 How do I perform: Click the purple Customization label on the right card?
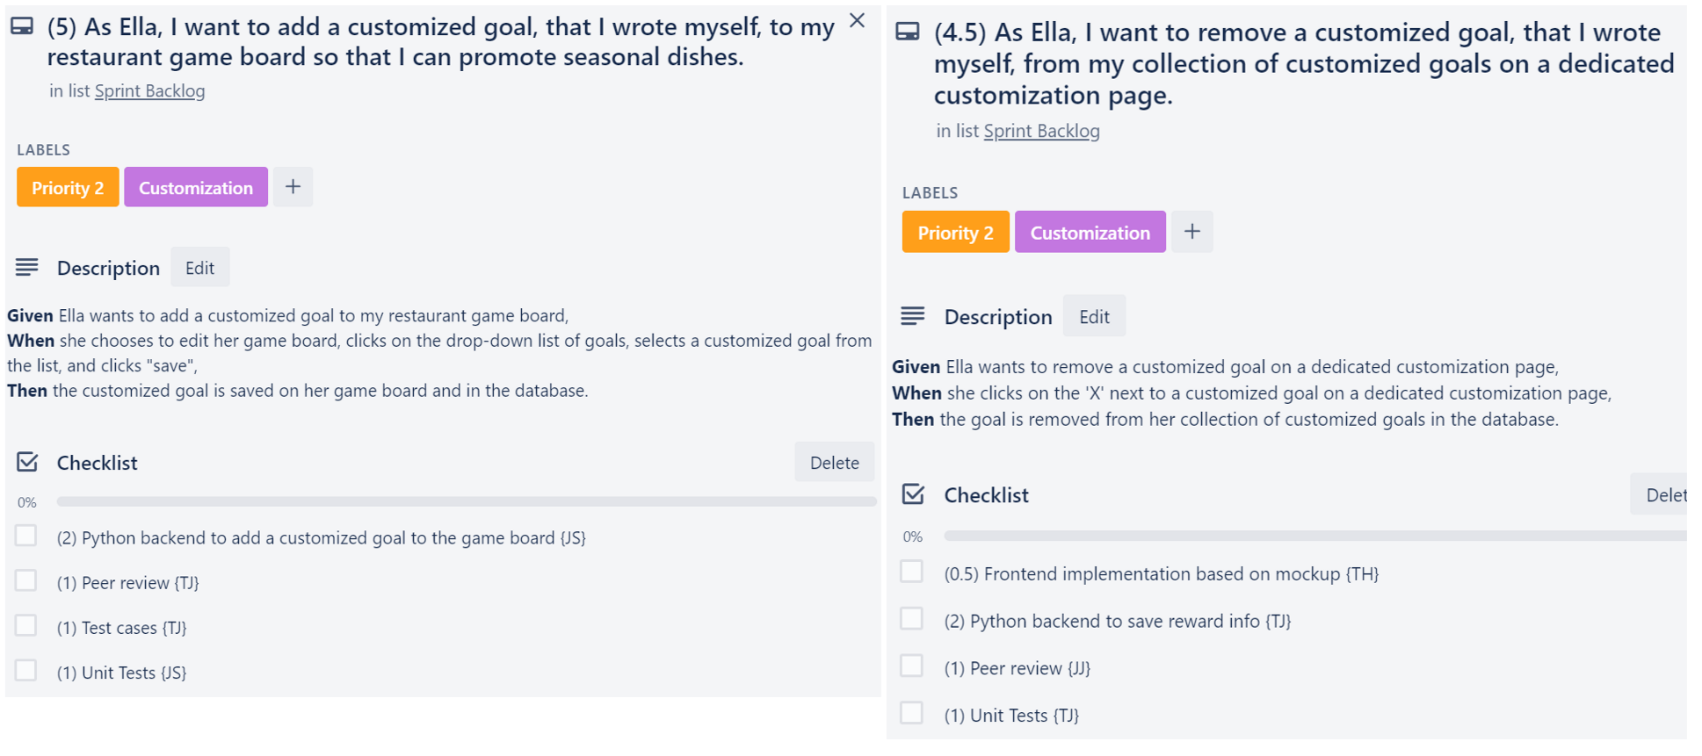tap(1090, 233)
